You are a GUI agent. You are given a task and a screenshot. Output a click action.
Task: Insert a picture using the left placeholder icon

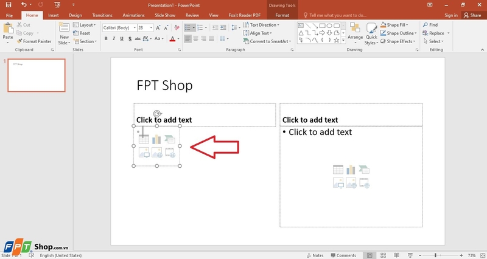144,153
